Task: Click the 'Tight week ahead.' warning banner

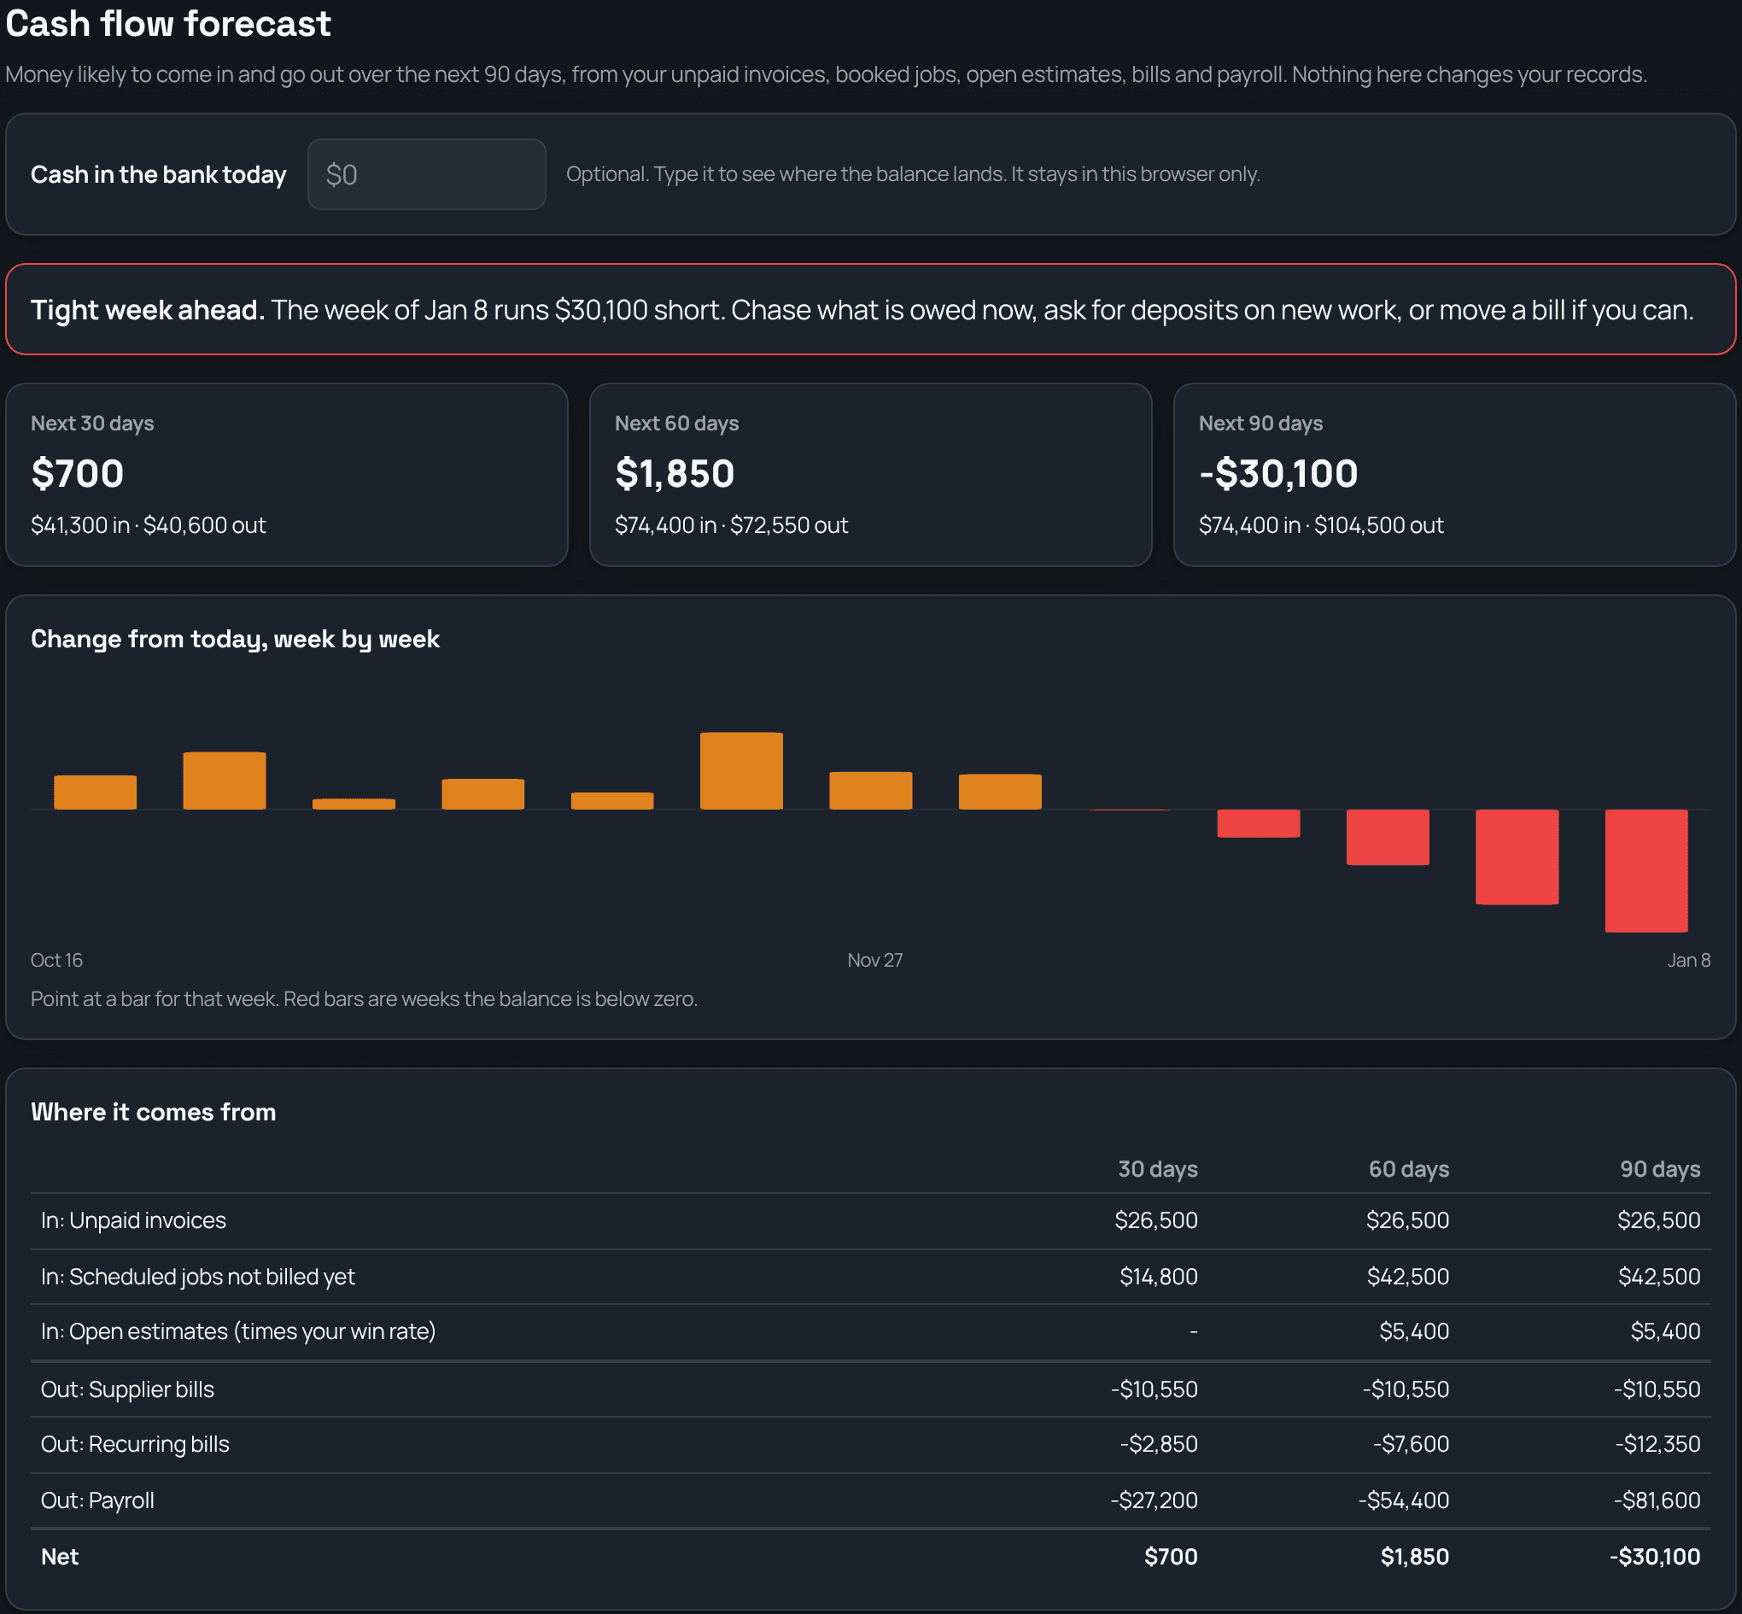Action: [870, 309]
